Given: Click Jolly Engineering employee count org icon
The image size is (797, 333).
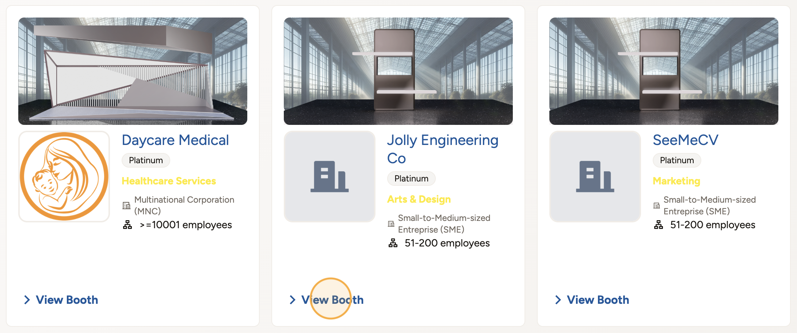Looking at the screenshot, I should (x=393, y=243).
